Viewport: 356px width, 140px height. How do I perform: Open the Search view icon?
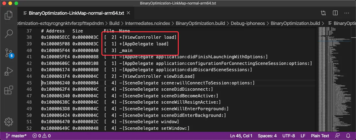[9, 34]
